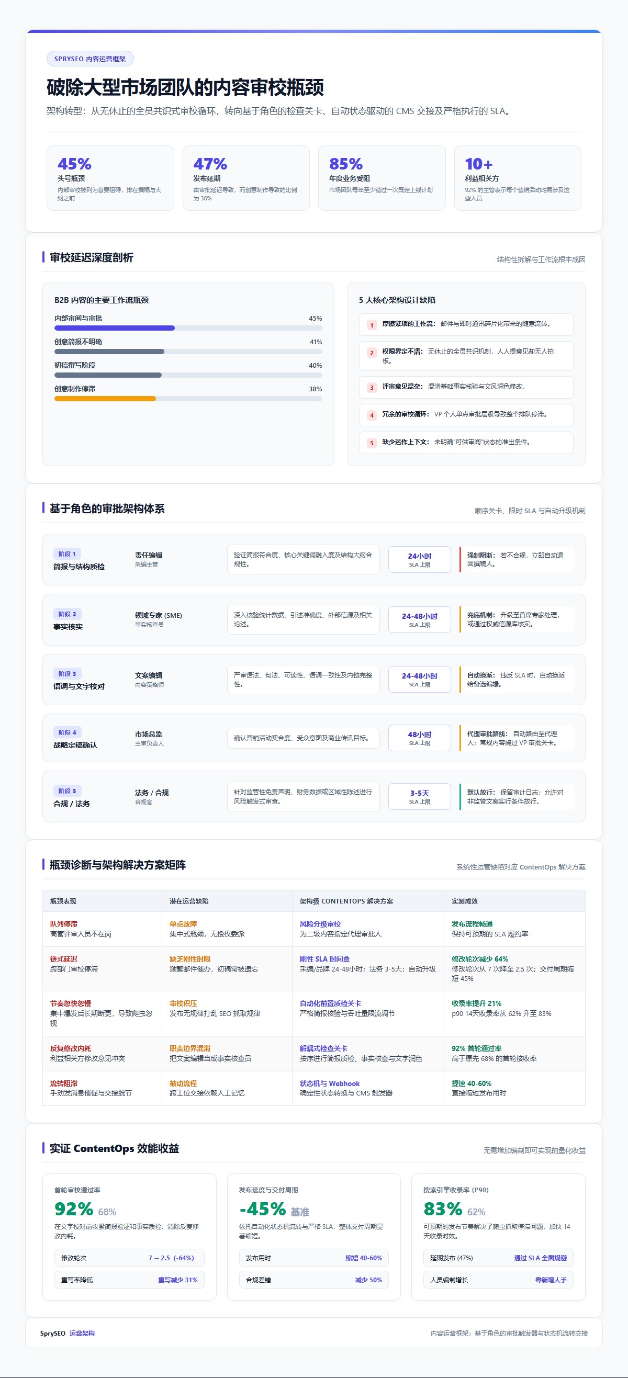Click the 创意简报不明确 progress bar
The height and width of the screenshot is (1378, 628).
(x=188, y=352)
